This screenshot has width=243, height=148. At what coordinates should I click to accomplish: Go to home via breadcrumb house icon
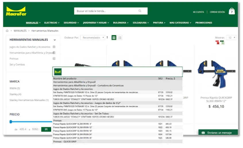7,31
